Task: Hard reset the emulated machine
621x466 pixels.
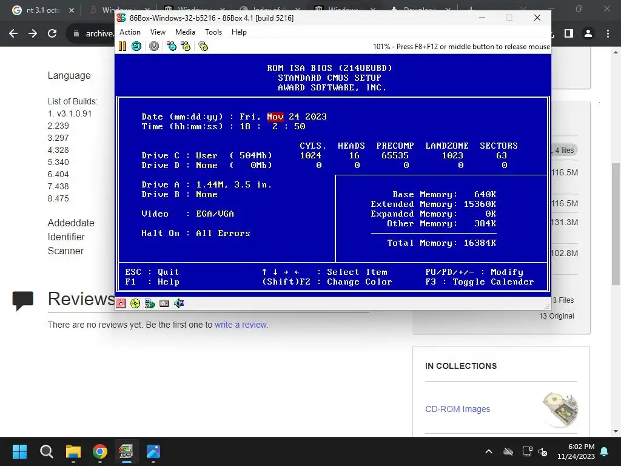Action: pos(136,46)
